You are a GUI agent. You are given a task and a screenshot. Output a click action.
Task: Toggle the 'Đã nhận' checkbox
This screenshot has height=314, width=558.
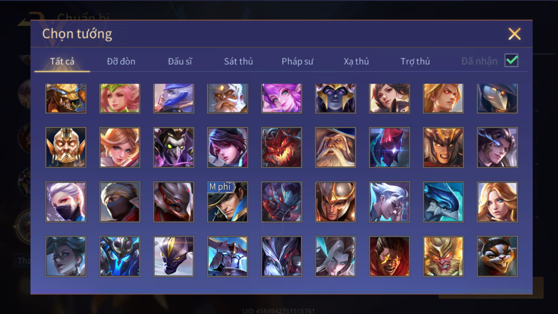coord(511,60)
